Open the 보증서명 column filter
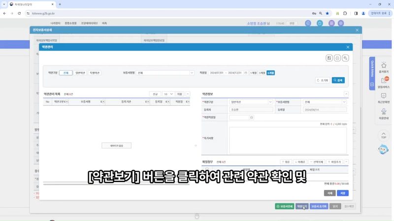 103,102
